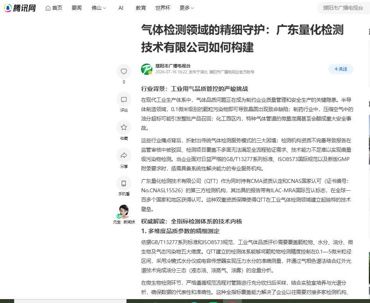Like the article with heart icon
This screenshot has height=303, width=370.
[x=124, y=71]
